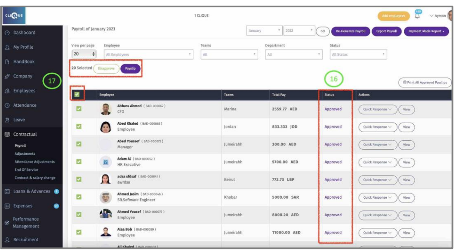The width and height of the screenshot is (457, 252).
Task: Click the purple Payslip button
Action: coord(130,68)
